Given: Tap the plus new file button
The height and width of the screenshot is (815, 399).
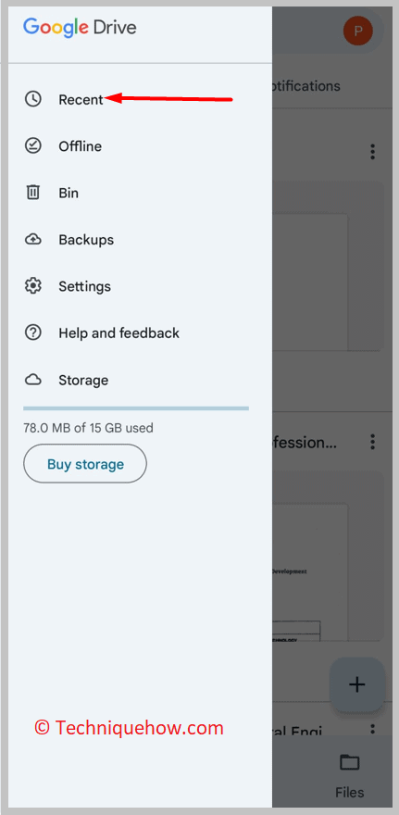Looking at the screenshot, I should [x=357, y=684].
